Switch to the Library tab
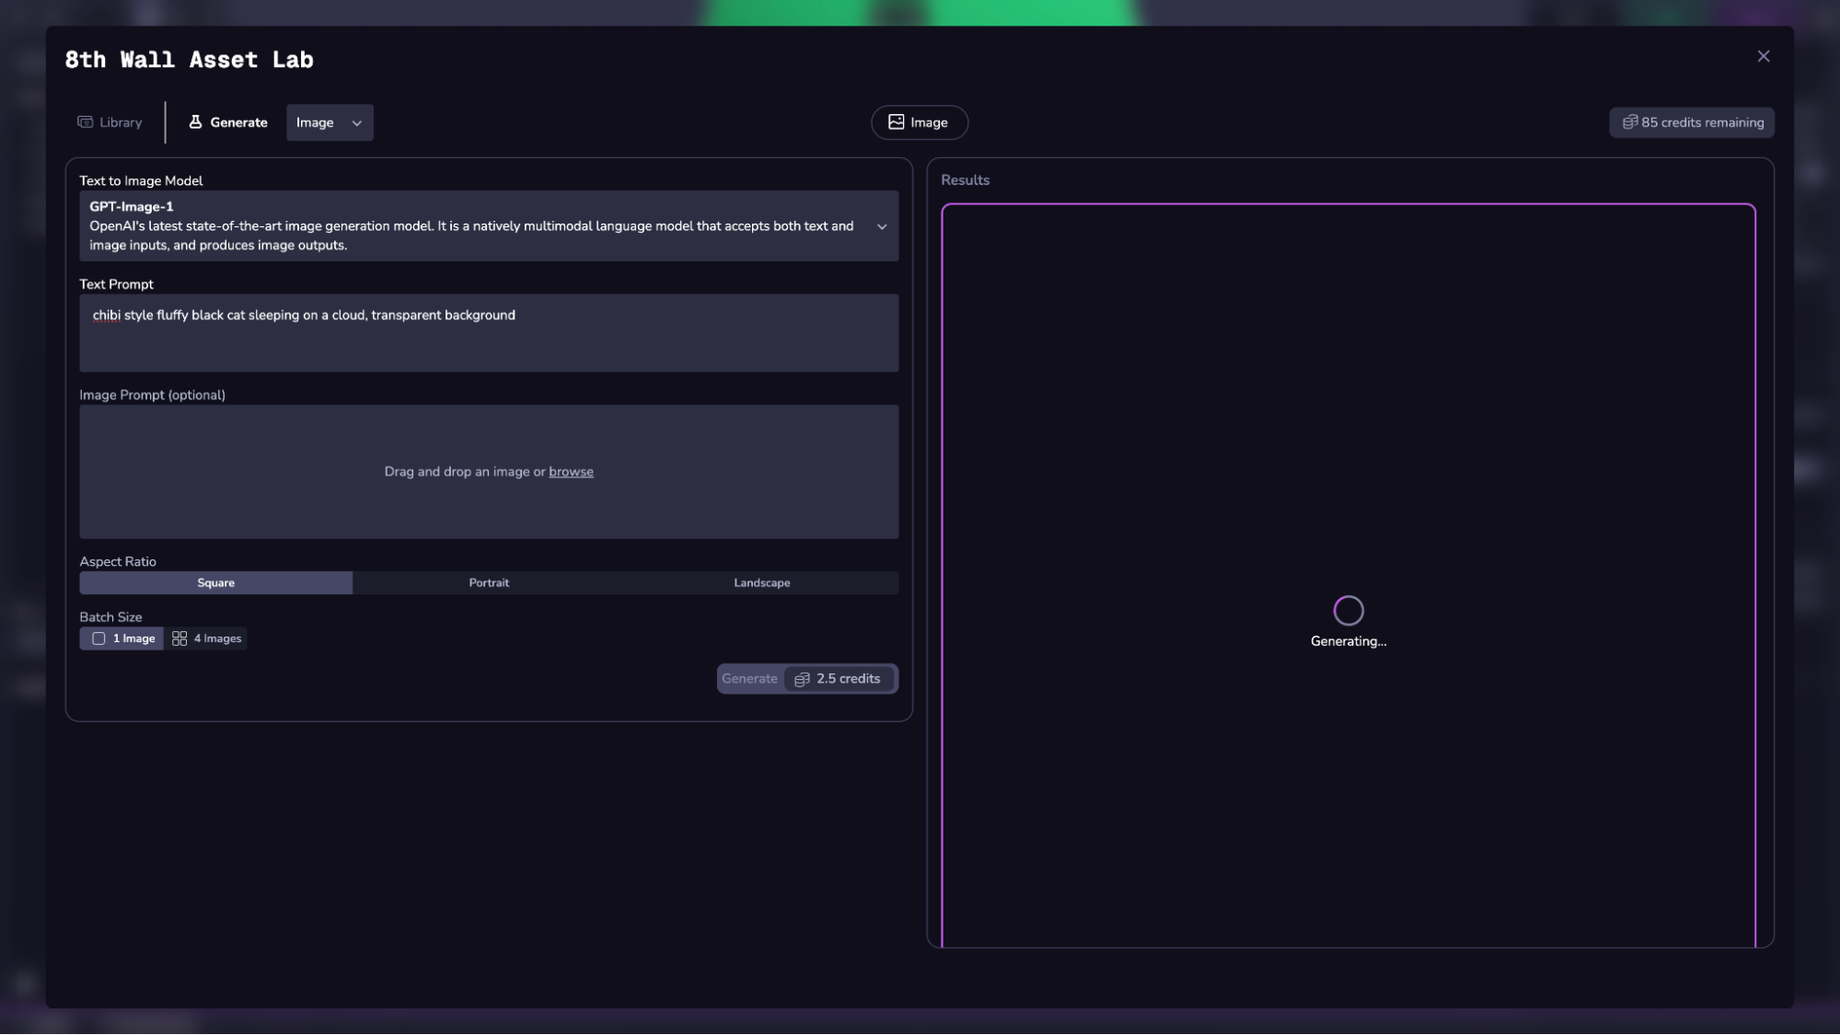The image size is (1840, 1035). [110, 122]
